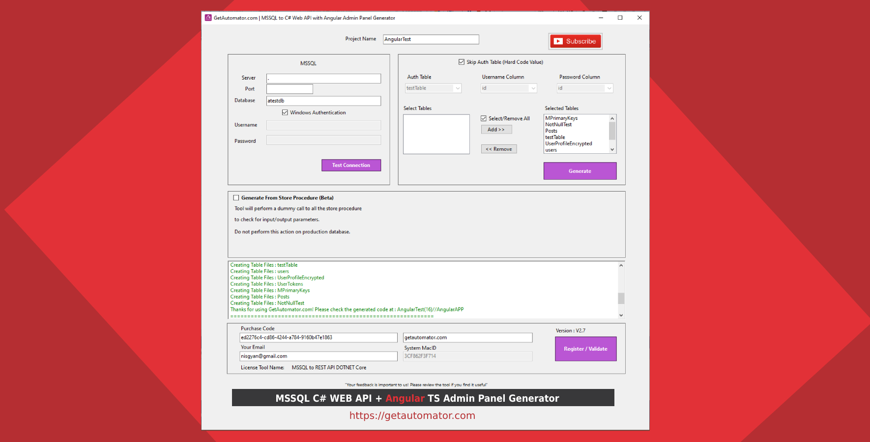The image size is (870, 442).
Task: Click the Test Connection button
Action: (x=351, y=166)
